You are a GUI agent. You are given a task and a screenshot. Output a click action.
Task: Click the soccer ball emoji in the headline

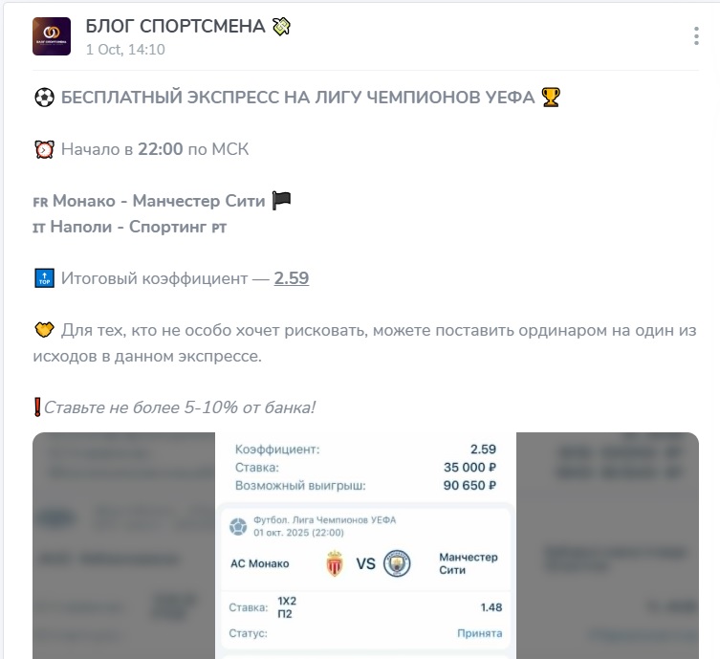45,98
